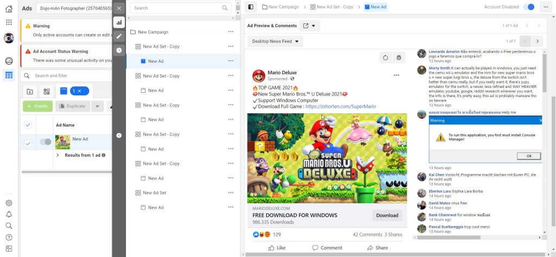The height and width of the screenshot is (257, 556).
Task: Toggle New Ad on/off switch
Action: click(46, 142)
